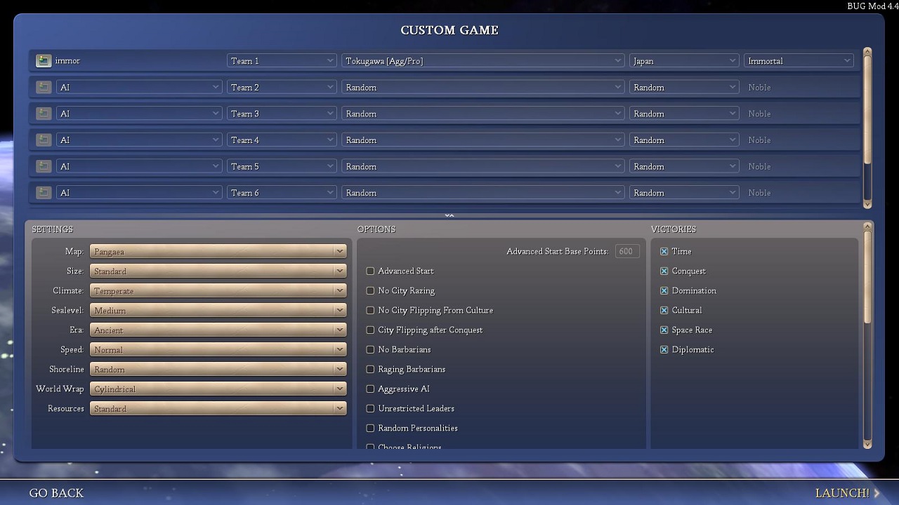Click the slot icon in the Team 4 row
The width and height of the screenshot is (899, 505).
44,140
